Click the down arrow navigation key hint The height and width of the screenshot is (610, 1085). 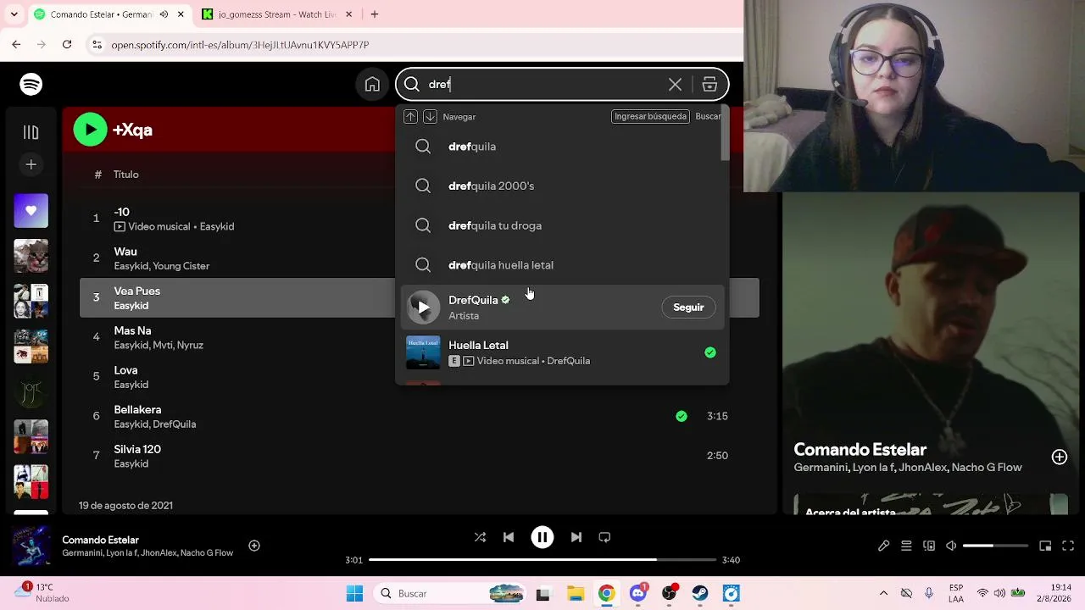click(430, 116)
